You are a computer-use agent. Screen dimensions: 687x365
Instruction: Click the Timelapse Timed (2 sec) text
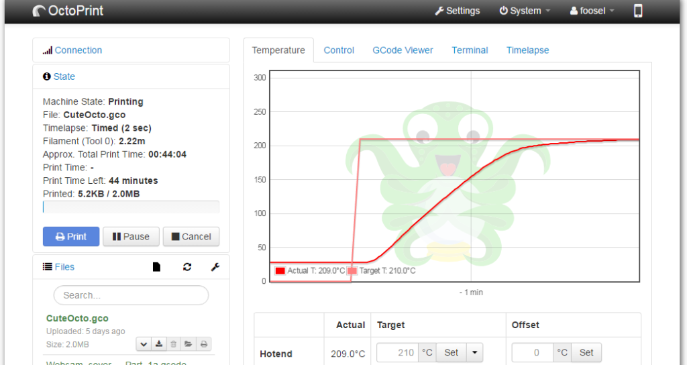pyautogui.click(x=97, y=128)
